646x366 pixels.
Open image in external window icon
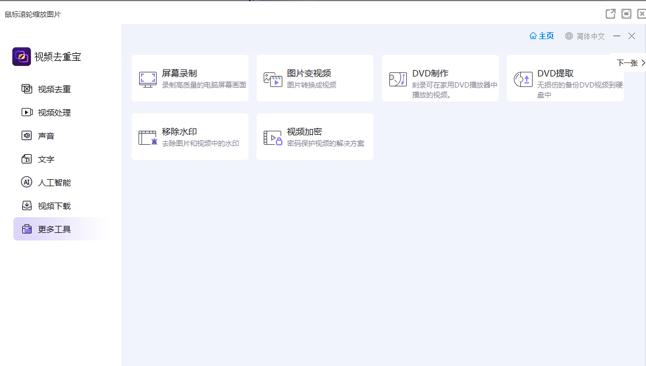point(610,13)
